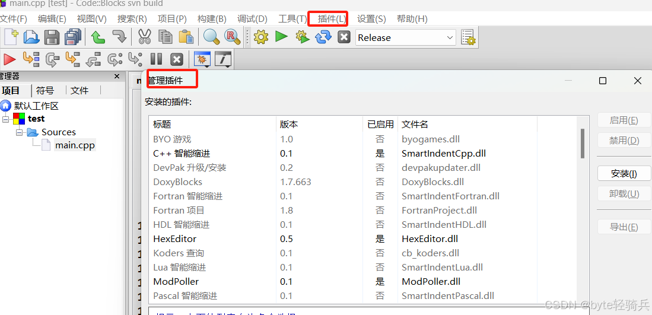
Task: Collapse the Sources folder node
Action: 19,132
